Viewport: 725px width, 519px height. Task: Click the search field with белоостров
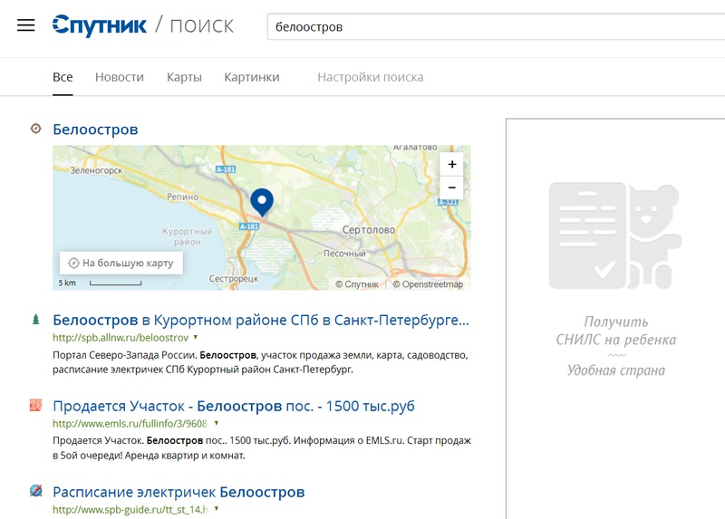pos(489,26)
